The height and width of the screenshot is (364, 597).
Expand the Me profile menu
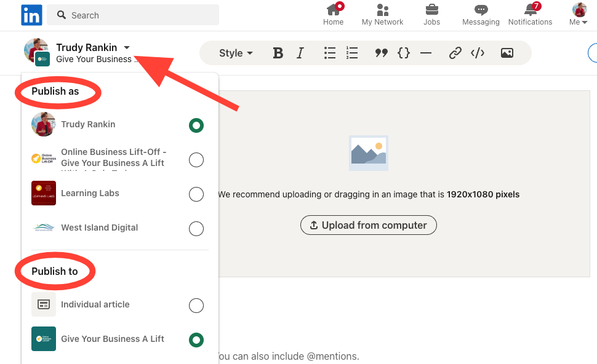(x=579, y=15)
